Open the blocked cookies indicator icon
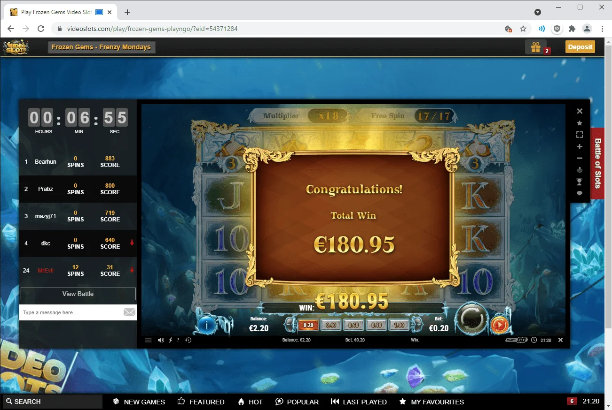Image resolution: width=612 pixels, height=410 pixels. tap(508, 29)
